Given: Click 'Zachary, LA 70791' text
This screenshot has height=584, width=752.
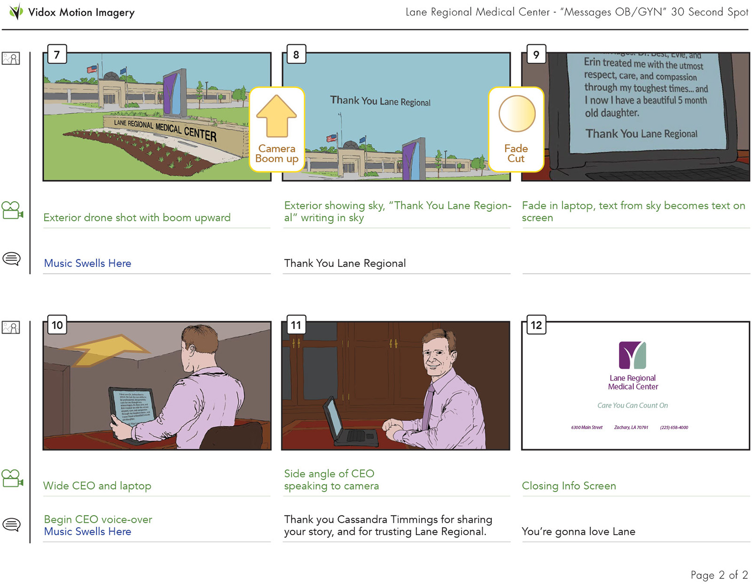Looking at the screenshot, I should pyautogui.click(x=631, y=428).
